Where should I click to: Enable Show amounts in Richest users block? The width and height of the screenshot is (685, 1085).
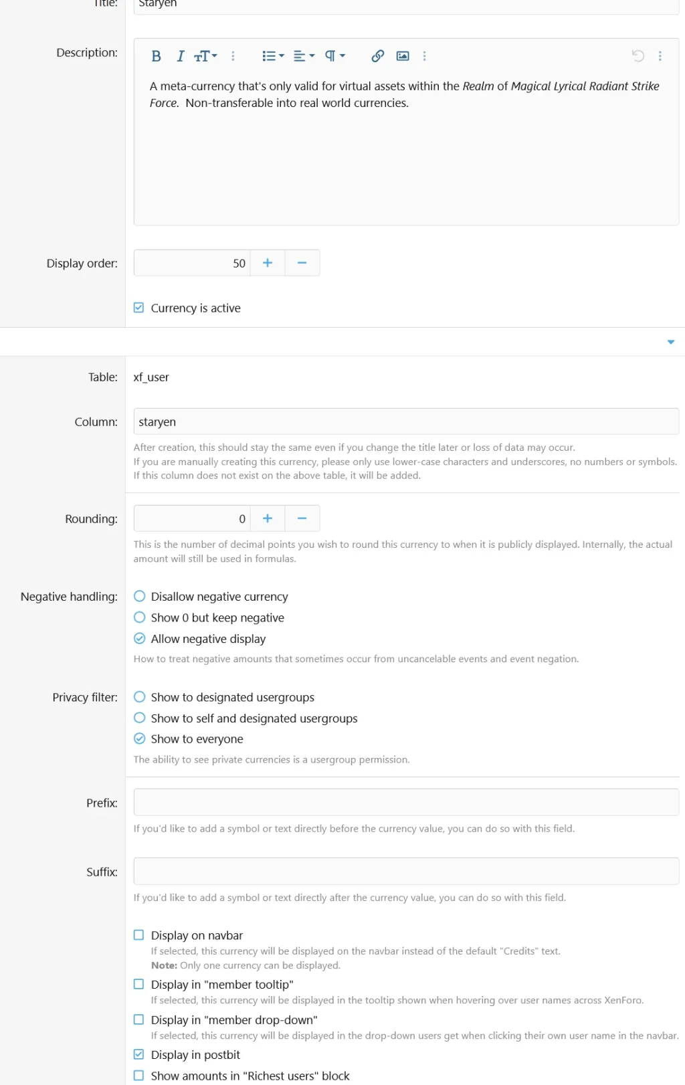pos(138,1076)
